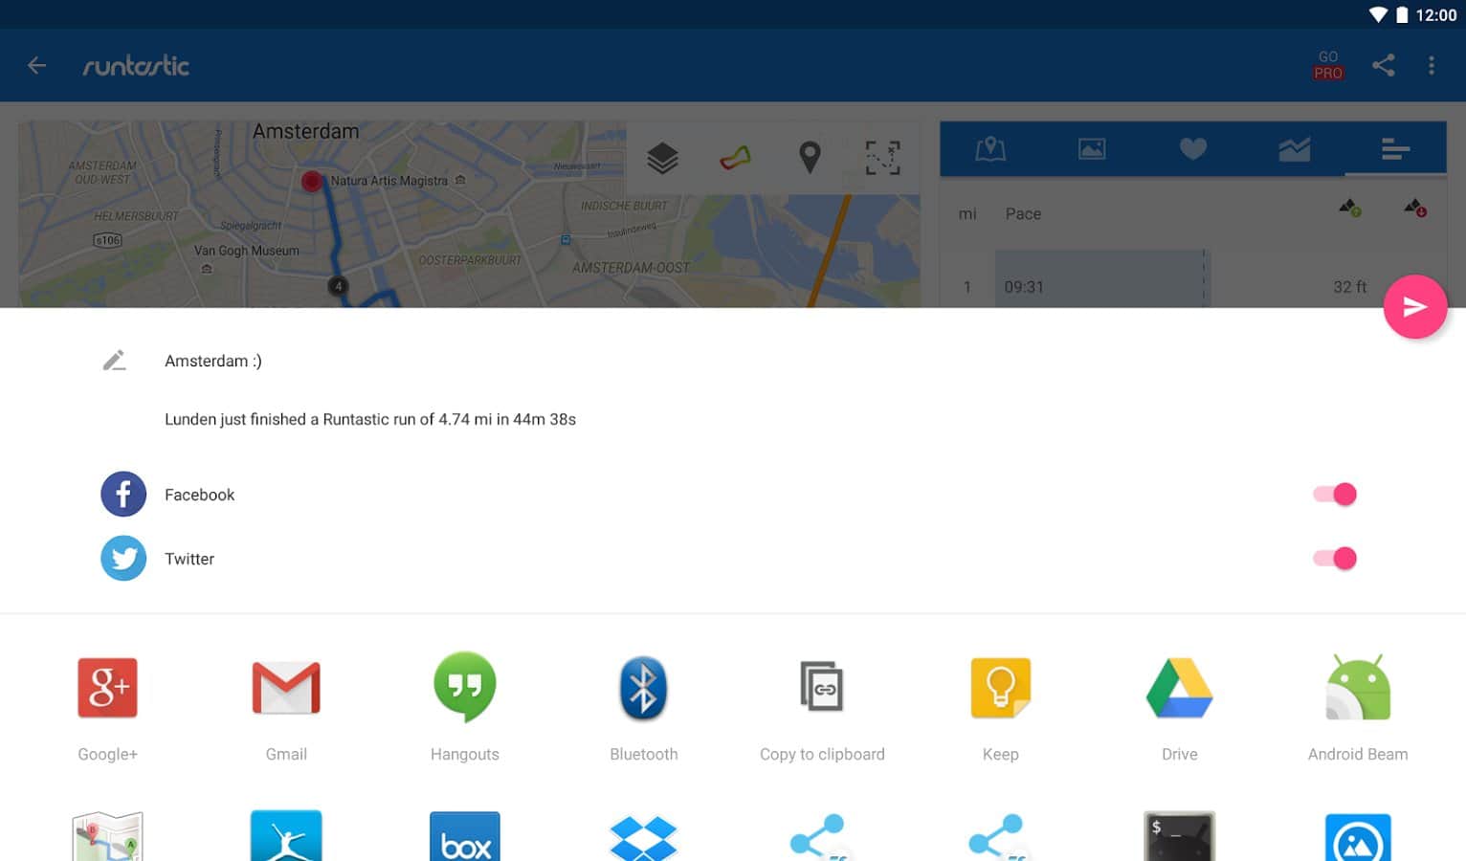Tap the GO PRO badge
The image size is (1466, 861).
point(1327,65)
